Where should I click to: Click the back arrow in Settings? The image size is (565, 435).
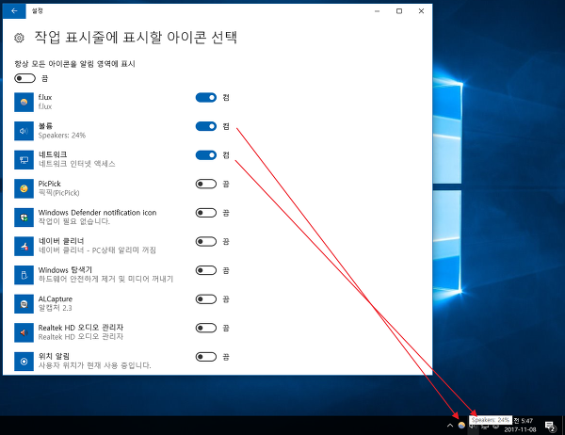[14, 11]
